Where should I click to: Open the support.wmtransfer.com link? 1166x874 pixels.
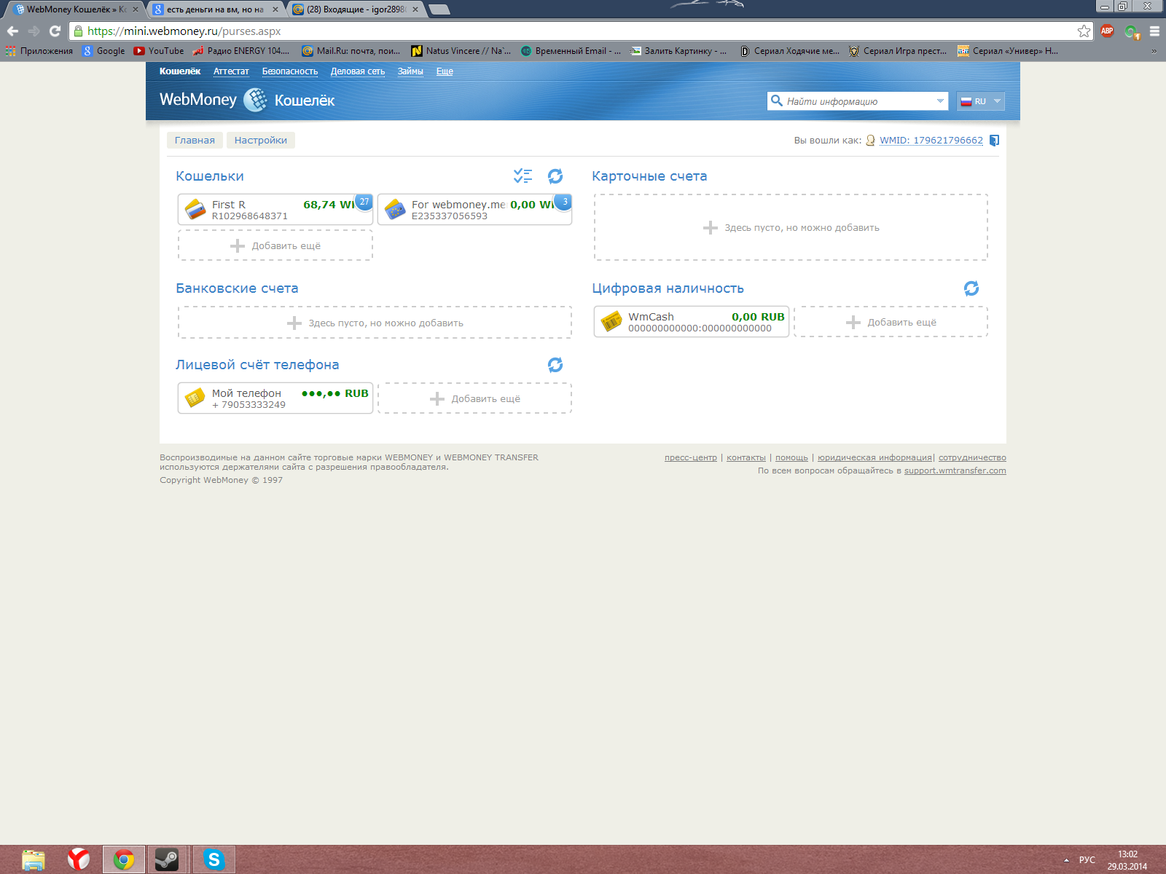955,471
